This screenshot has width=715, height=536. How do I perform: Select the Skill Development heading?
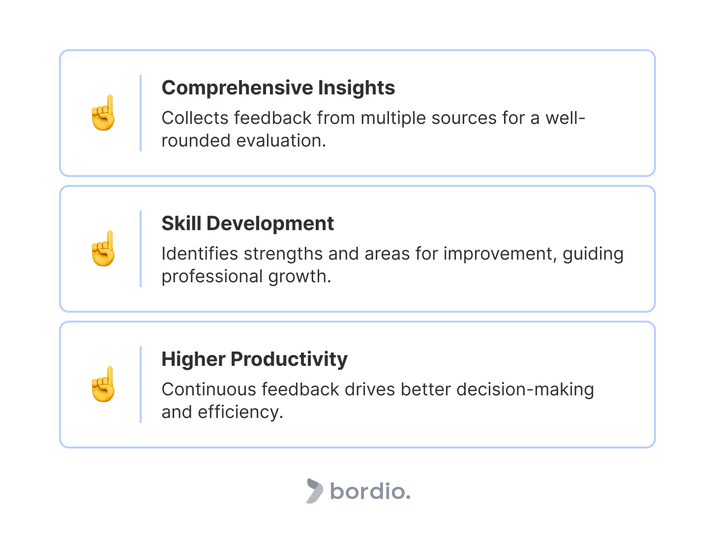(x=247, y=224)
